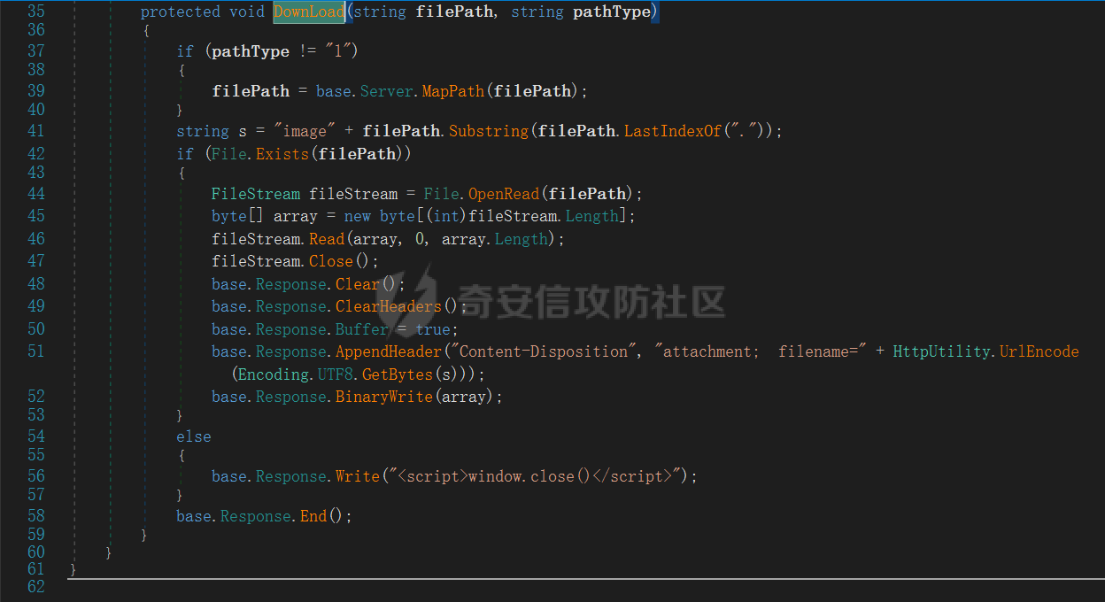Screen dimensions: 1105x602
Task: Click the ClearHeaders method call
Action: point(389,306)
